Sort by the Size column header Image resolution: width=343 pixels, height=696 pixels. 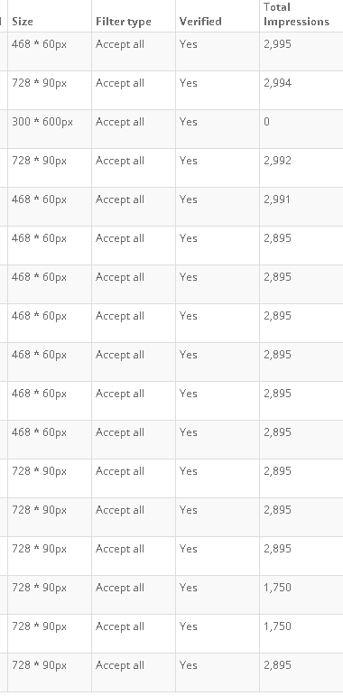click(23, 22)
